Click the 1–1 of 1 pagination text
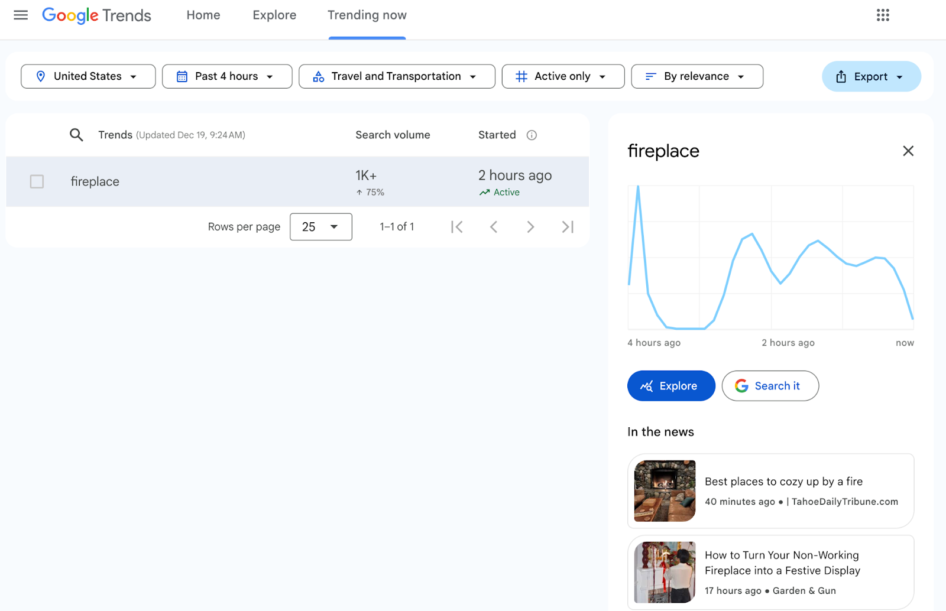The image size is (946, 611). tap(397, 227)
